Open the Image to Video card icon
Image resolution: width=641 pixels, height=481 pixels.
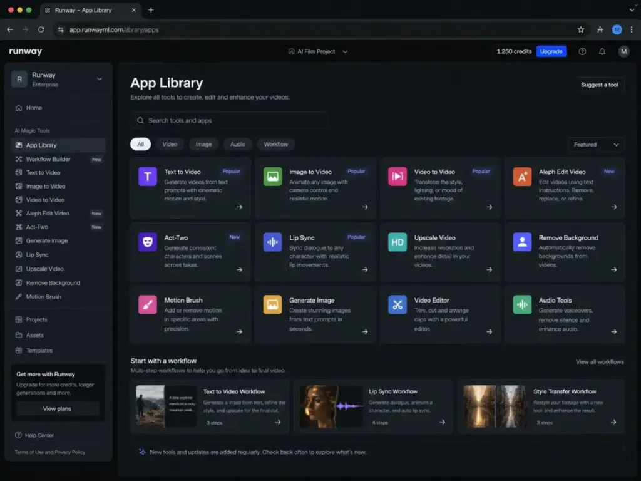273,177
